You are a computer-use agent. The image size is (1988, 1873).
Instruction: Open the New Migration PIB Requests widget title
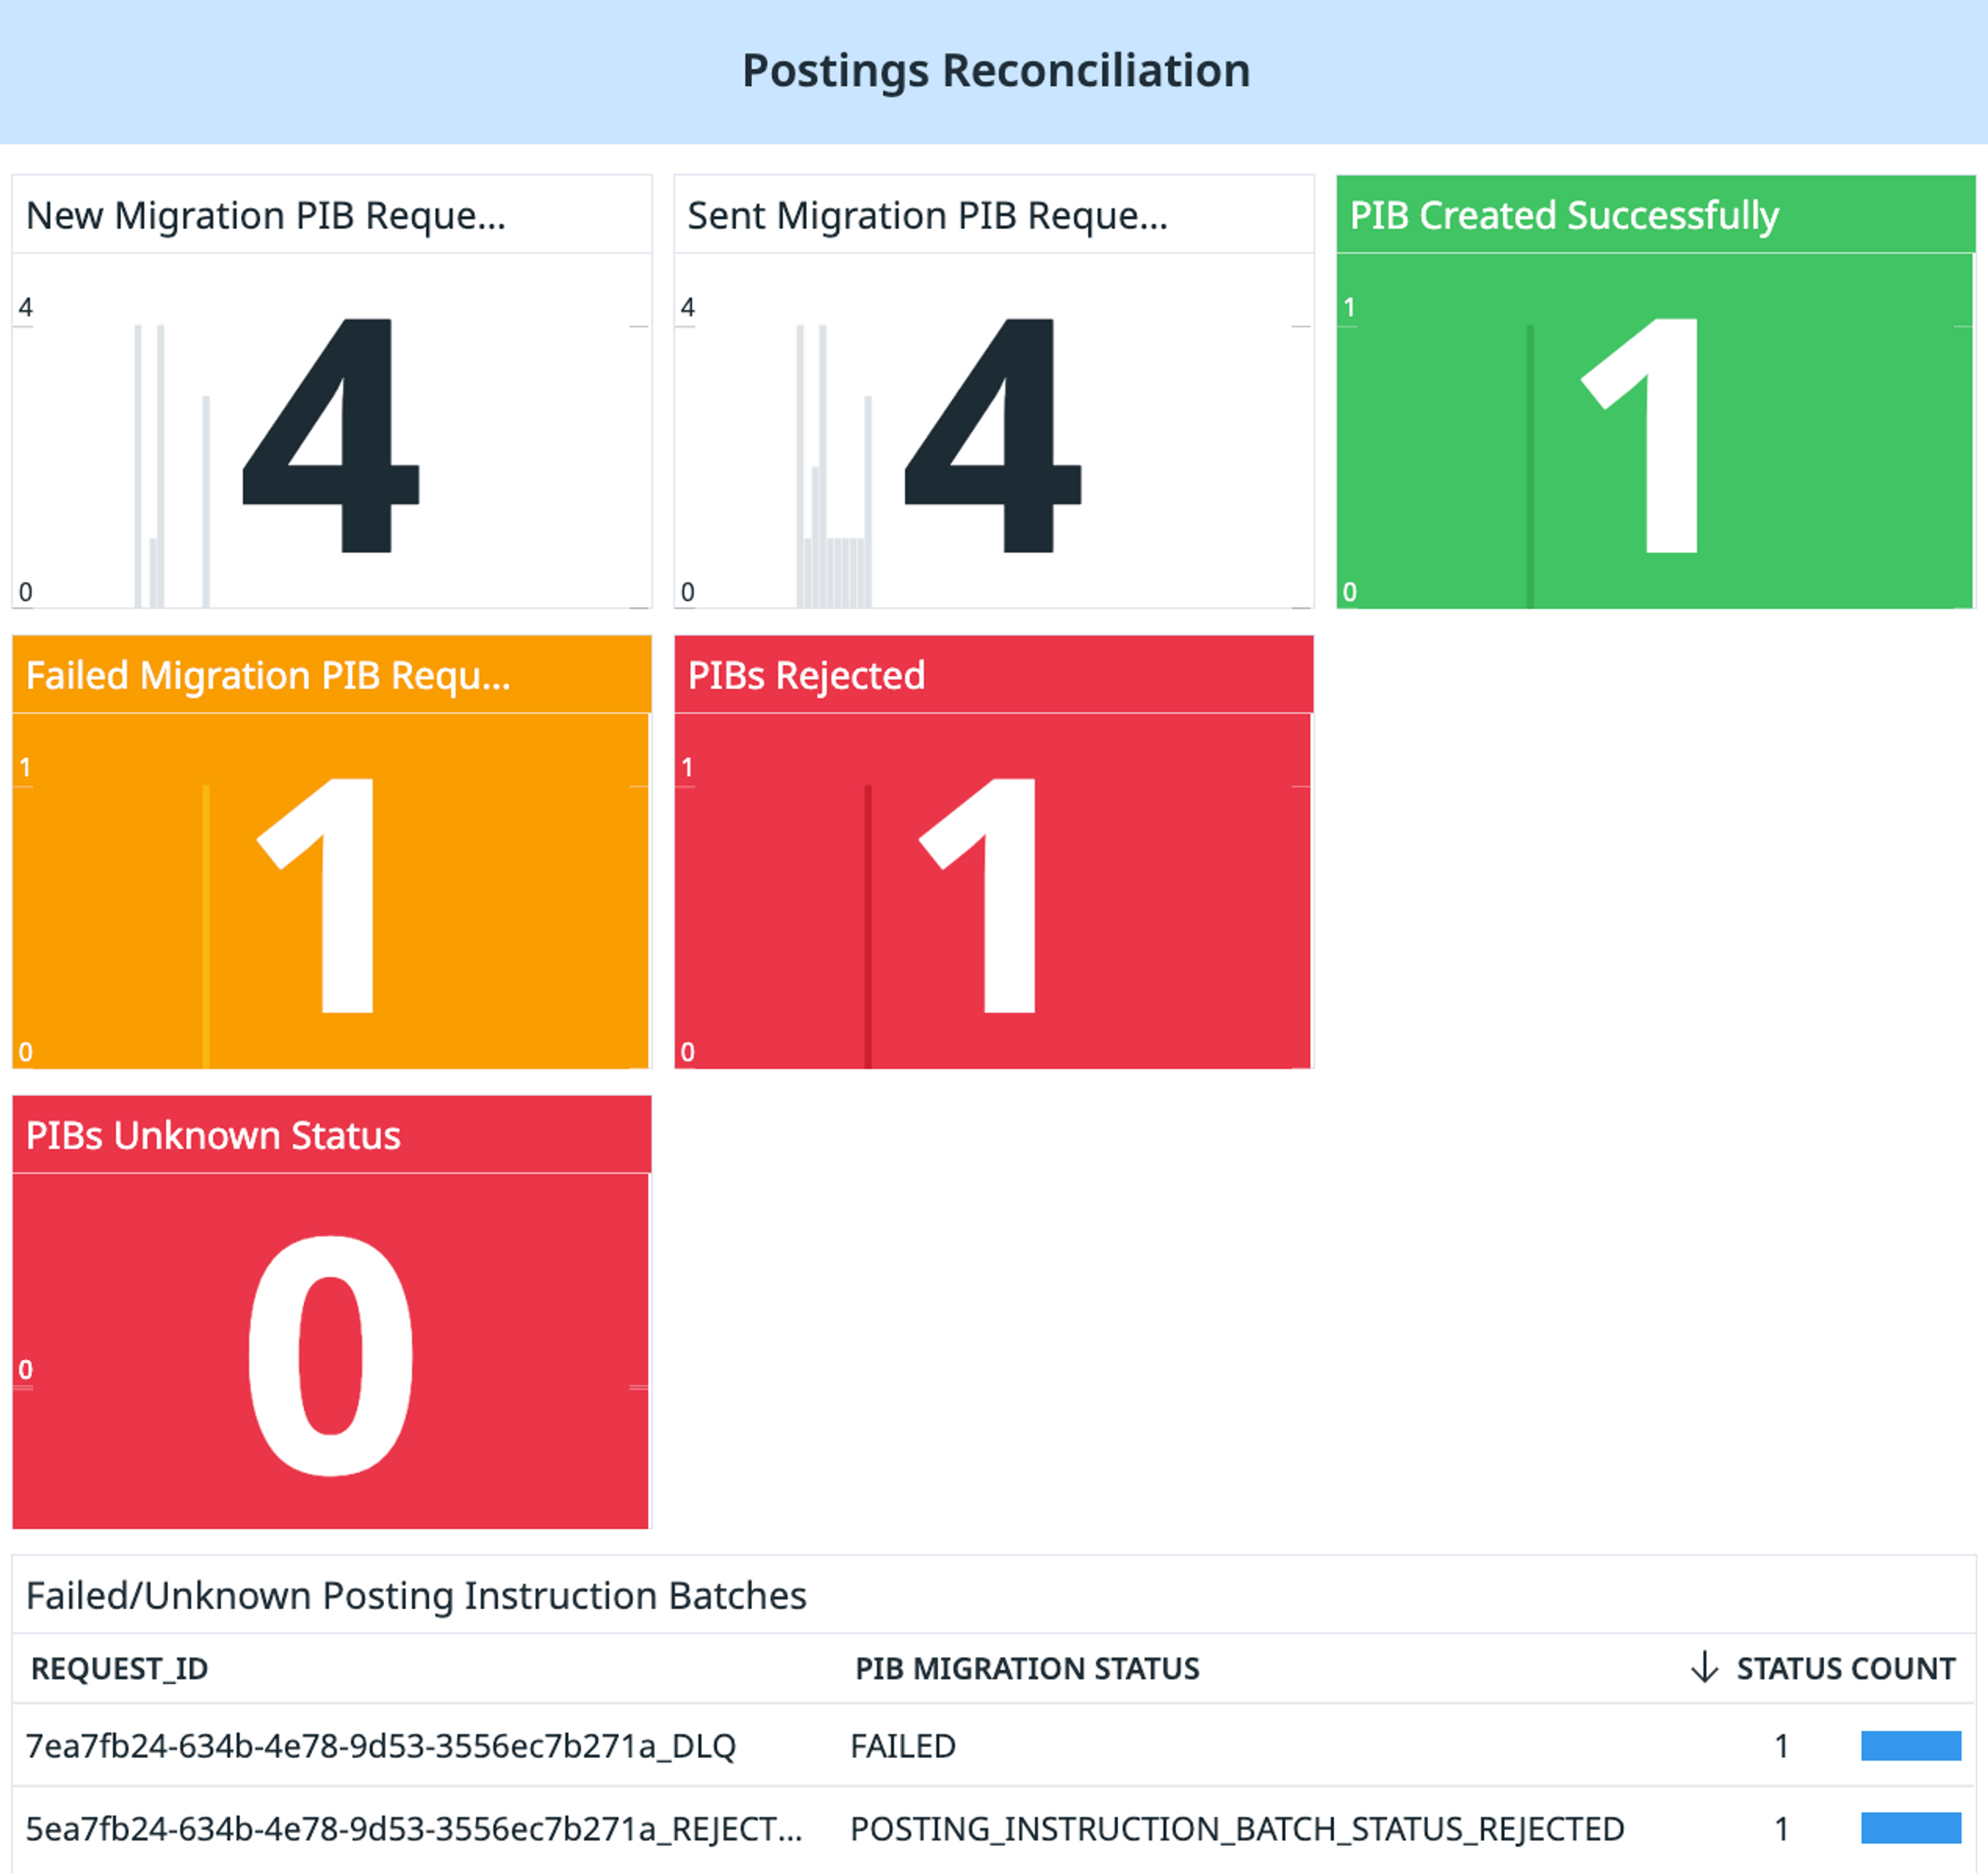tap(266, 216)
